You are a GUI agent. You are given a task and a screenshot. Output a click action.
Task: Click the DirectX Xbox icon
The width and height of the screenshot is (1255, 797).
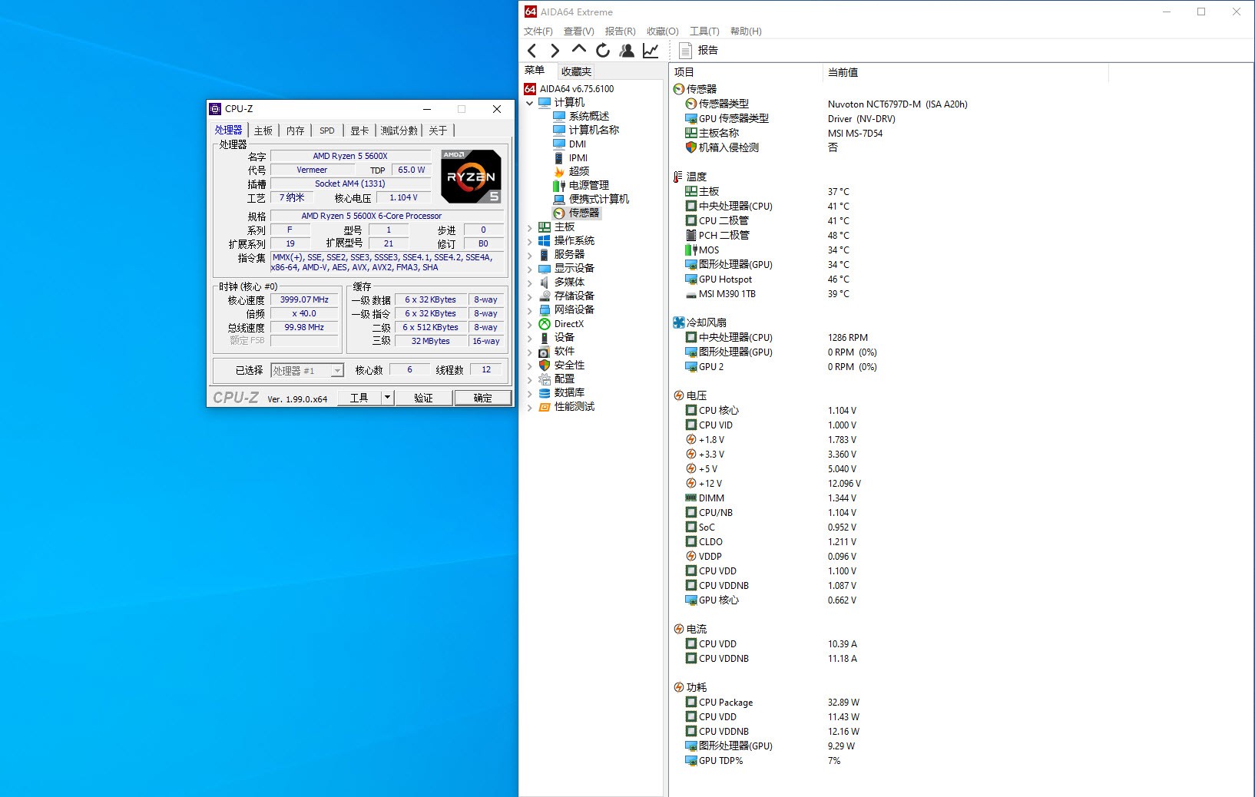[x=545, y=324]
